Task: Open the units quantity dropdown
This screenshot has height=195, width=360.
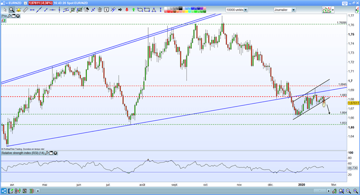Action: (x=246, y=10)
